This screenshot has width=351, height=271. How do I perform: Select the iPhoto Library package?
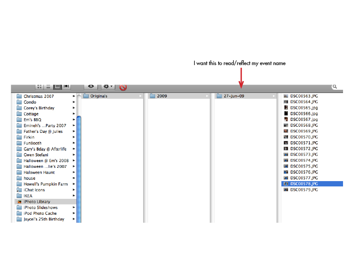pyautogui.click(x=46, y=201)
